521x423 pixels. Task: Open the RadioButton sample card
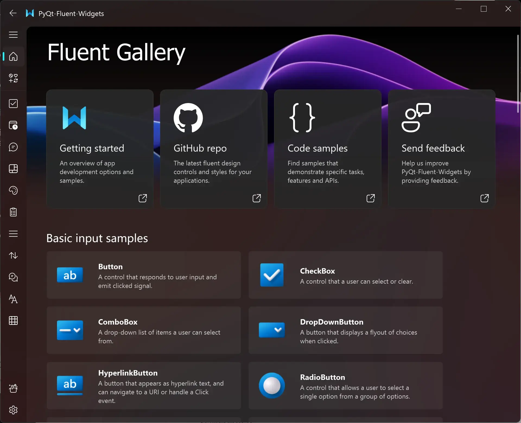(x=345, y=386)
